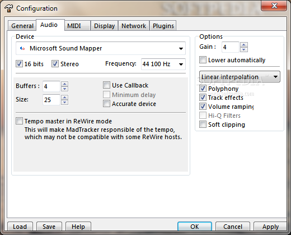The height and width of the screenshot is (235, 291).
Task: Click inside the Gain value field
Action: pos(231,47)
